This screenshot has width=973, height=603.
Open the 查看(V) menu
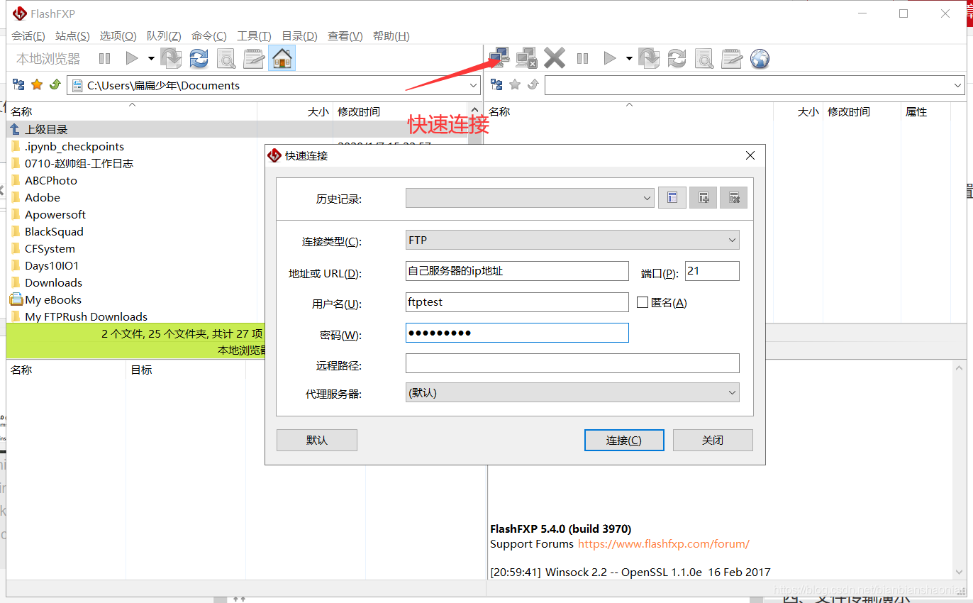pyautogui.click(x=345, y=36)
